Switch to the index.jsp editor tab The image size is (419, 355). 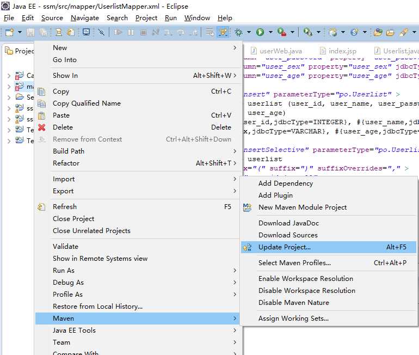pyautogui.click(x=338, y=51)
